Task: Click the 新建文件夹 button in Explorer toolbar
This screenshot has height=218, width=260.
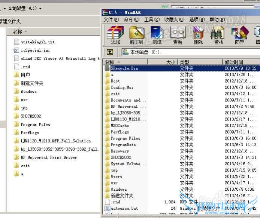Action: point(10,22)
